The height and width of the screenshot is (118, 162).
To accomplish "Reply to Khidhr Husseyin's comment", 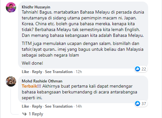I will (x=37, y=72).
